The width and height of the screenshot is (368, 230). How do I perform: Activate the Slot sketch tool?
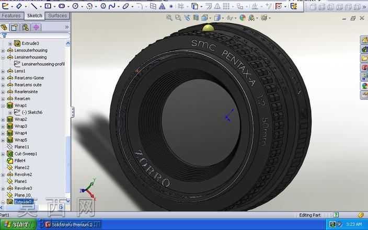pyautogui.click(x=62, y=6)
